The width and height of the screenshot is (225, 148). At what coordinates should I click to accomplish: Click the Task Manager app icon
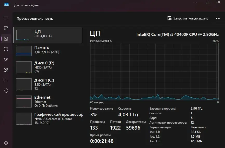point(6,5)
